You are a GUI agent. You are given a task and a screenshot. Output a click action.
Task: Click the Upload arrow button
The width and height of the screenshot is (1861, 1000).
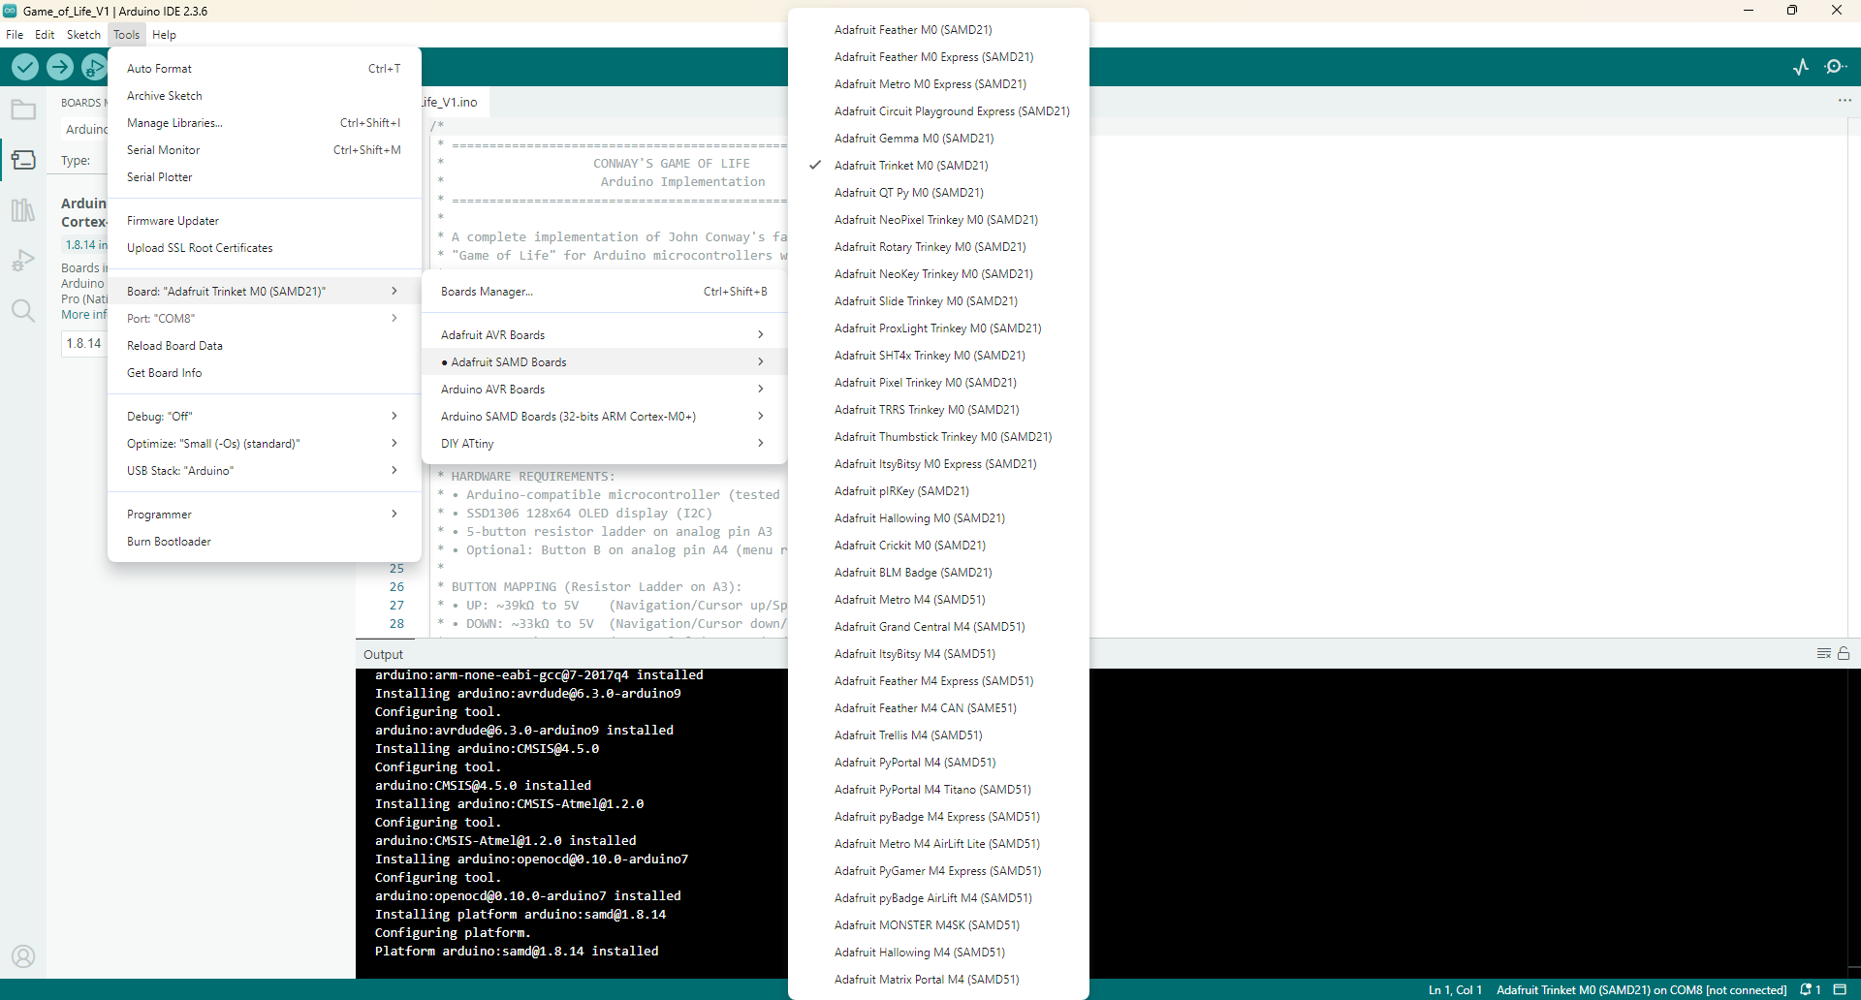tap(60, 67)
